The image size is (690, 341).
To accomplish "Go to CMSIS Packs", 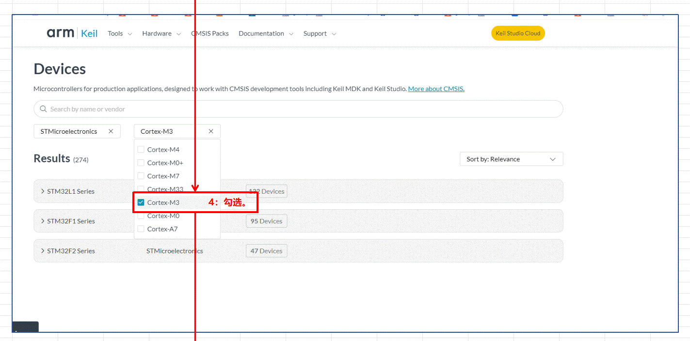I will click(x=210, y=33).
